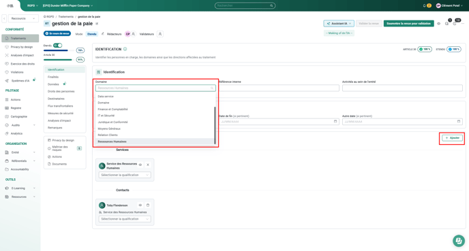The height and width of the screenshot is (251, 469).
Task: Select Moyens Généraux option
Action: pyautogui.click(x=154, y=129)
